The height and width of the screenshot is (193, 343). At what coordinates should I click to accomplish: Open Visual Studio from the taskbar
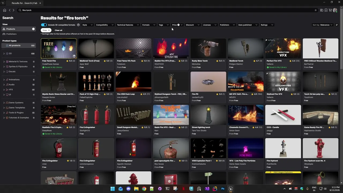(207, 189)
